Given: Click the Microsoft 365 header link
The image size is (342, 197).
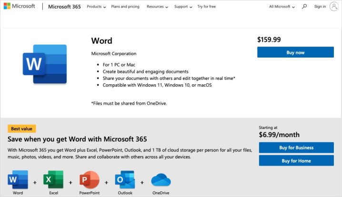Looking at the screenshot, I should coord(64,7).
